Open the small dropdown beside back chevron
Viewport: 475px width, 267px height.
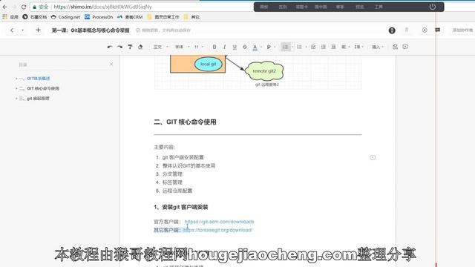[23, 30]
